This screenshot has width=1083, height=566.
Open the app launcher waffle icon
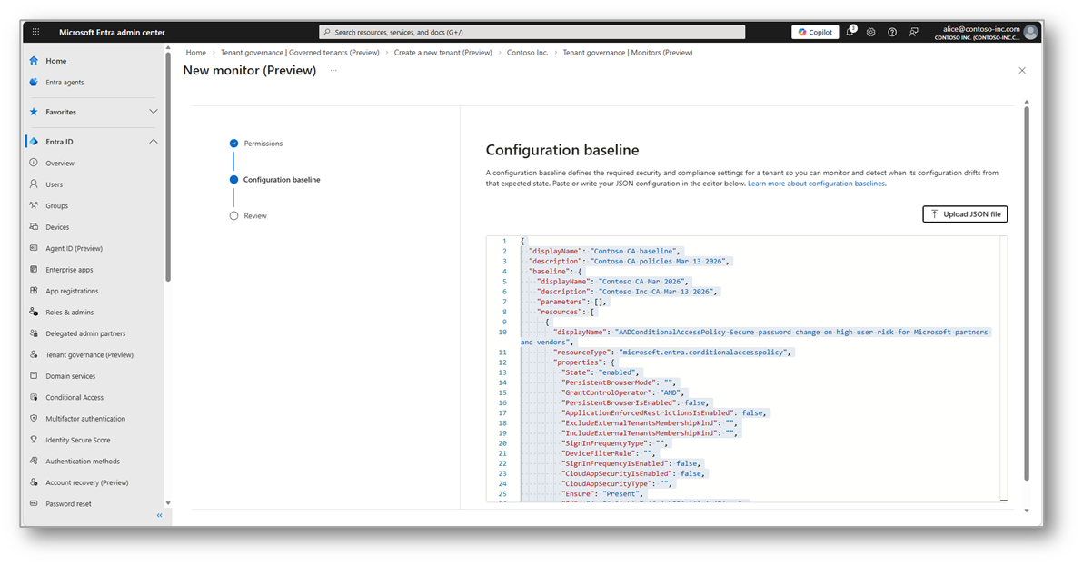pyautogui.click(x=36, y=32)
